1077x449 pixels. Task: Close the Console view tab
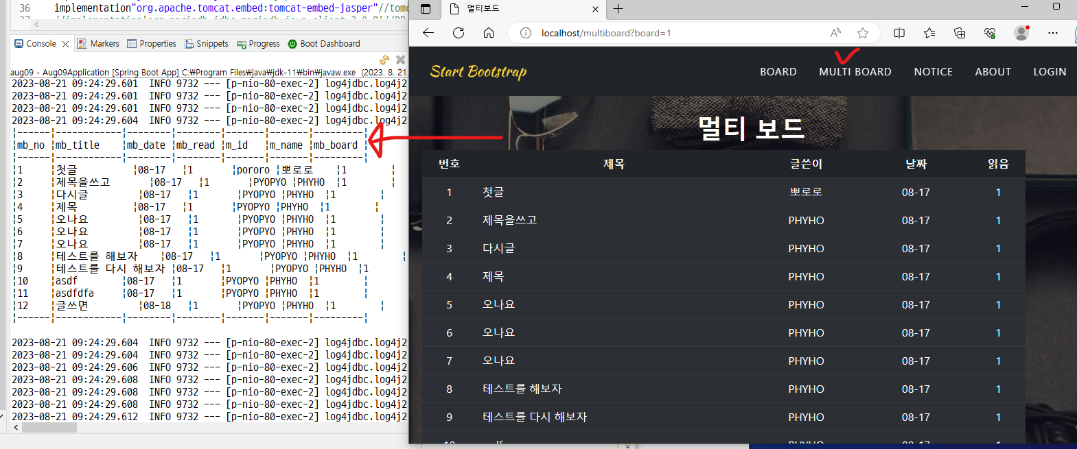click(65, 44)
